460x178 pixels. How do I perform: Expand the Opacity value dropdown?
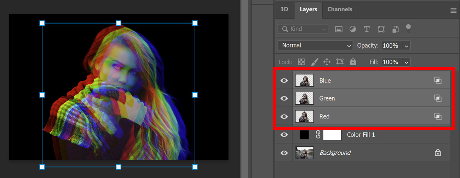[406, 46]
